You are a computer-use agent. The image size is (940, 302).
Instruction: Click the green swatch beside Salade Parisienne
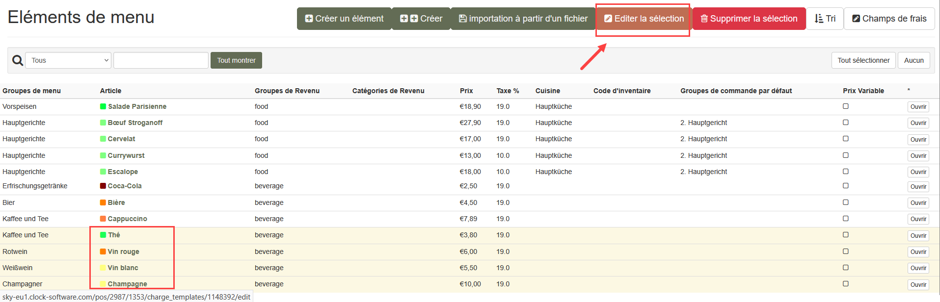103,106
